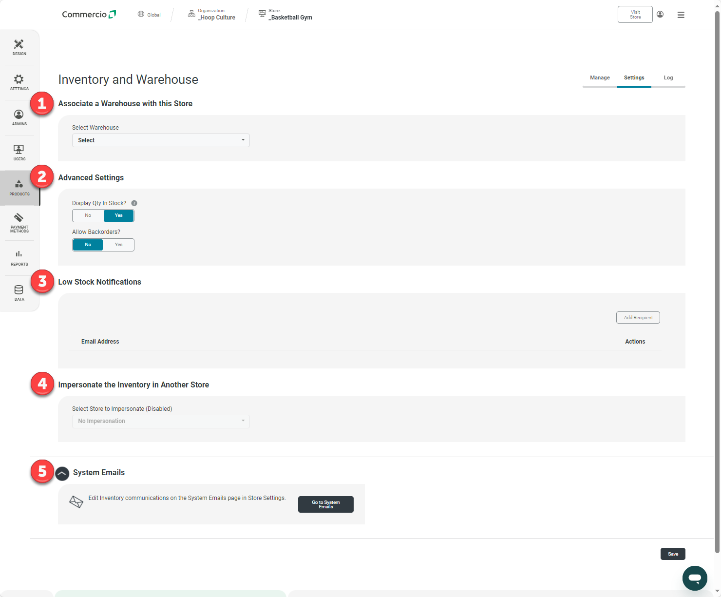Open the Data sidebar section
721x597 pixels.
point(19,293)
